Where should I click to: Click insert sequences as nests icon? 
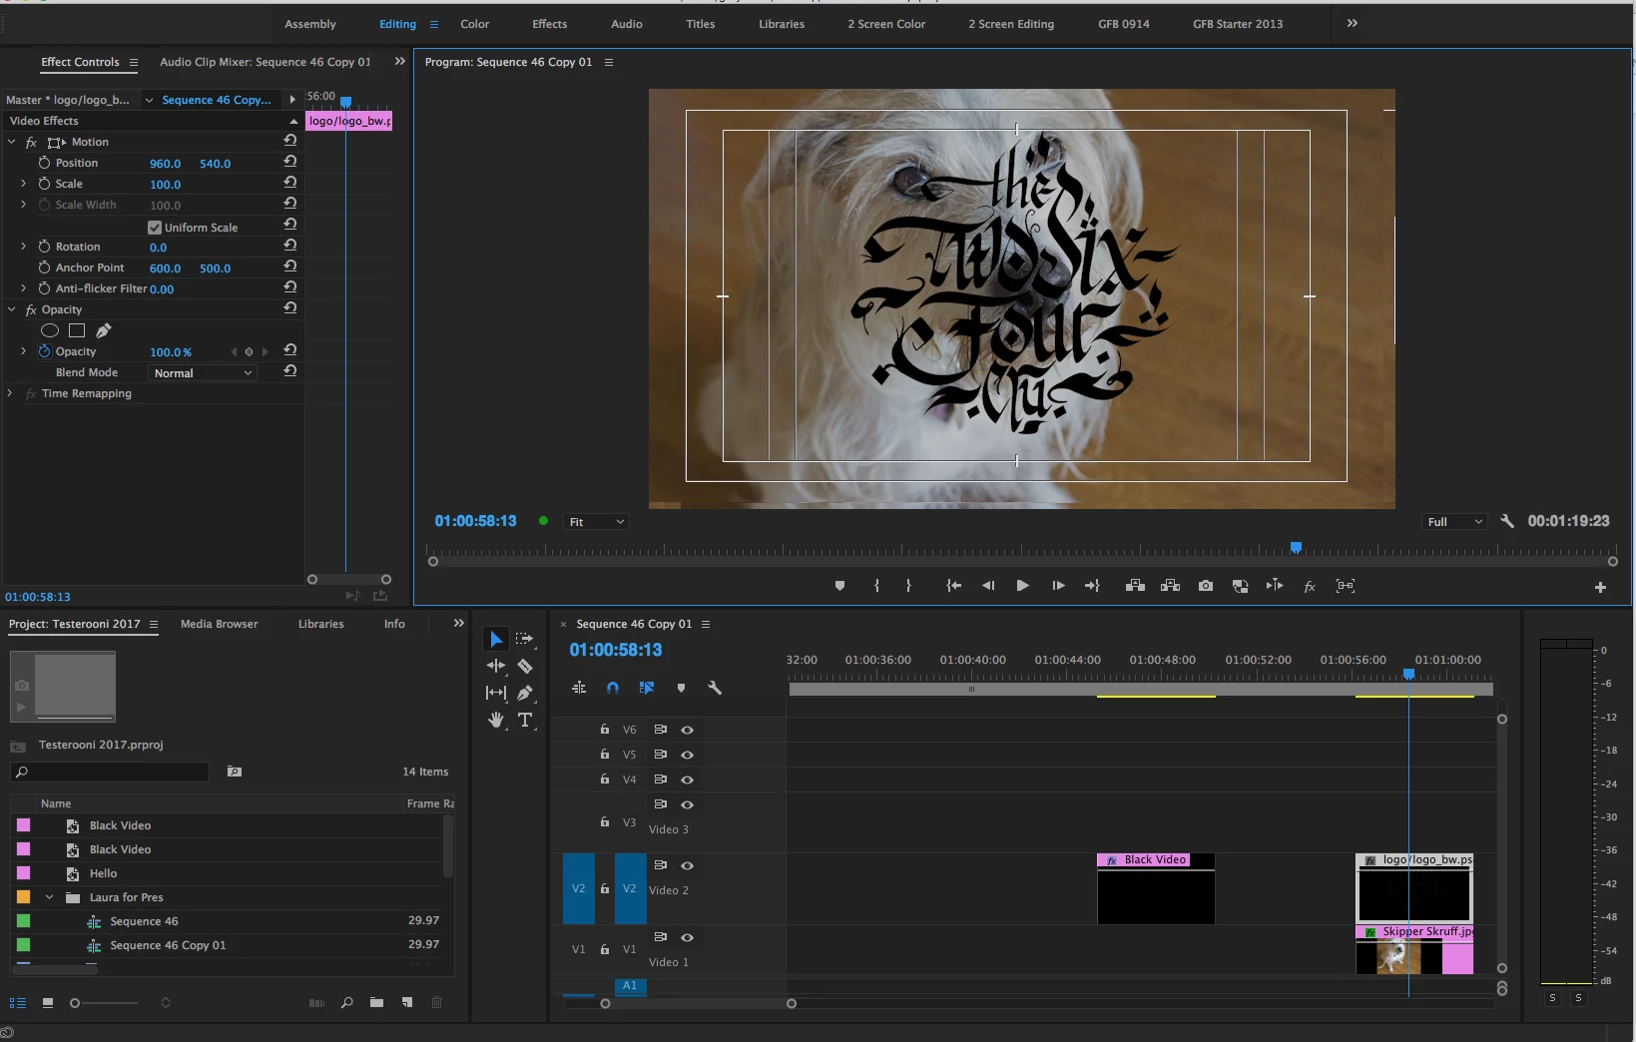[x=579, y=688]
